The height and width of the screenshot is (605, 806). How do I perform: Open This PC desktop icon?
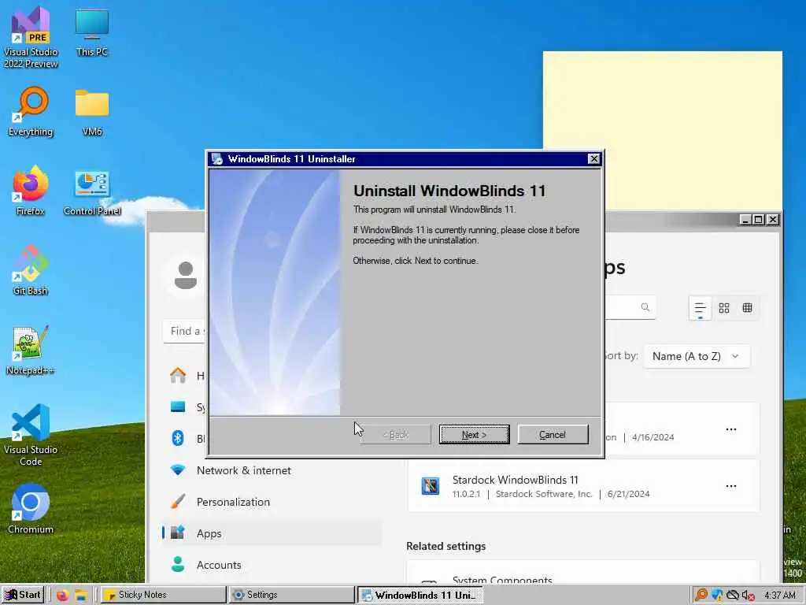[92, 32]
